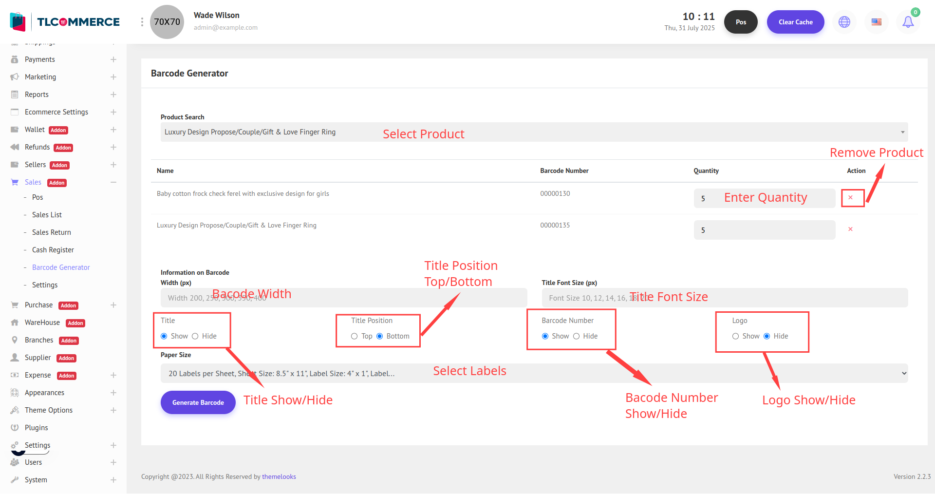Click the 70X70 profile avatar
Viewport: 935px width, 494px height.
(x=167, y=22)
